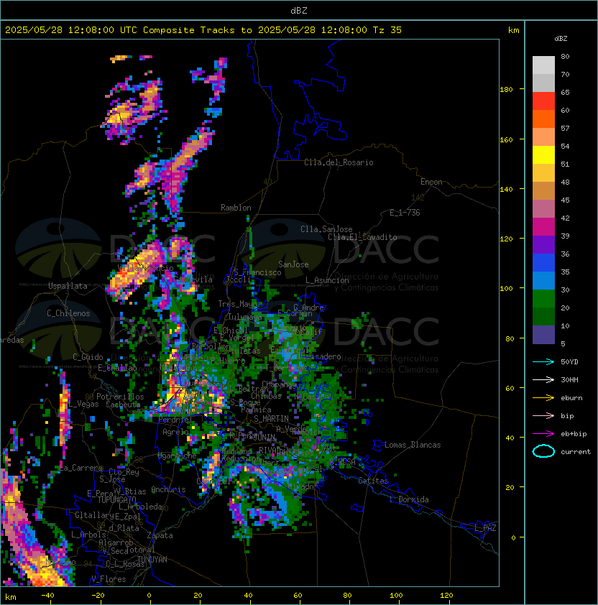Click the 'TUPUNGATO' map label

click(x=116, y=500)
